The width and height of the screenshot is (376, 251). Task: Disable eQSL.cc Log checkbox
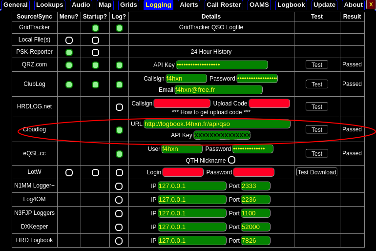tap(120, 154)
